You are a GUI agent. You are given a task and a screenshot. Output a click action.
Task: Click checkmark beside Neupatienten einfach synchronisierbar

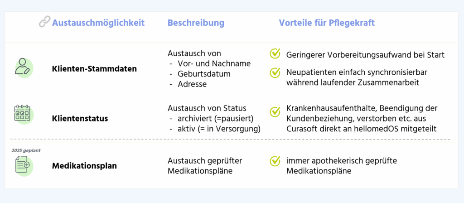tap(275, 72)
